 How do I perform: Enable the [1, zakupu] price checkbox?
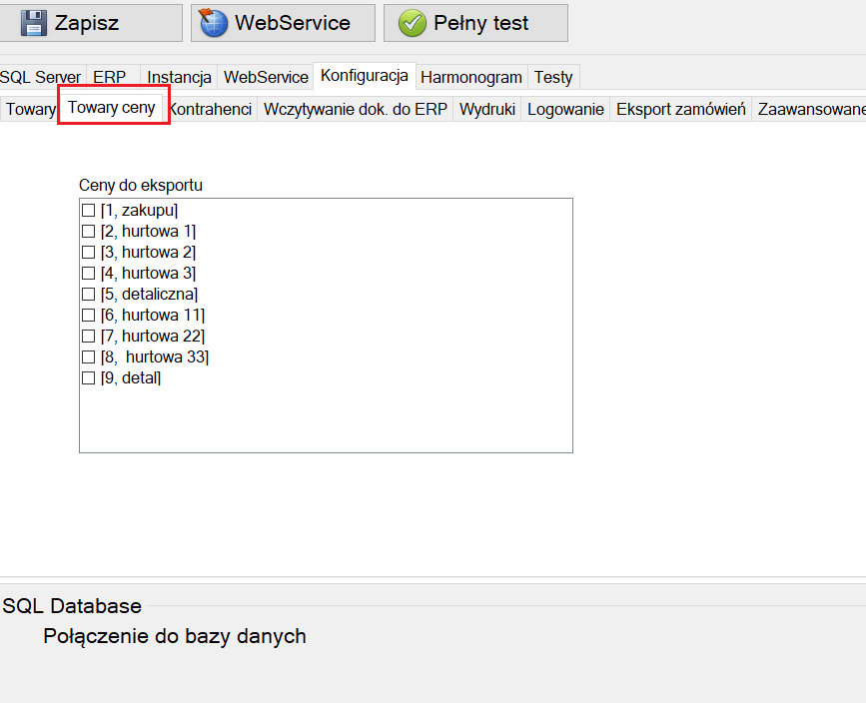[89, 210]
